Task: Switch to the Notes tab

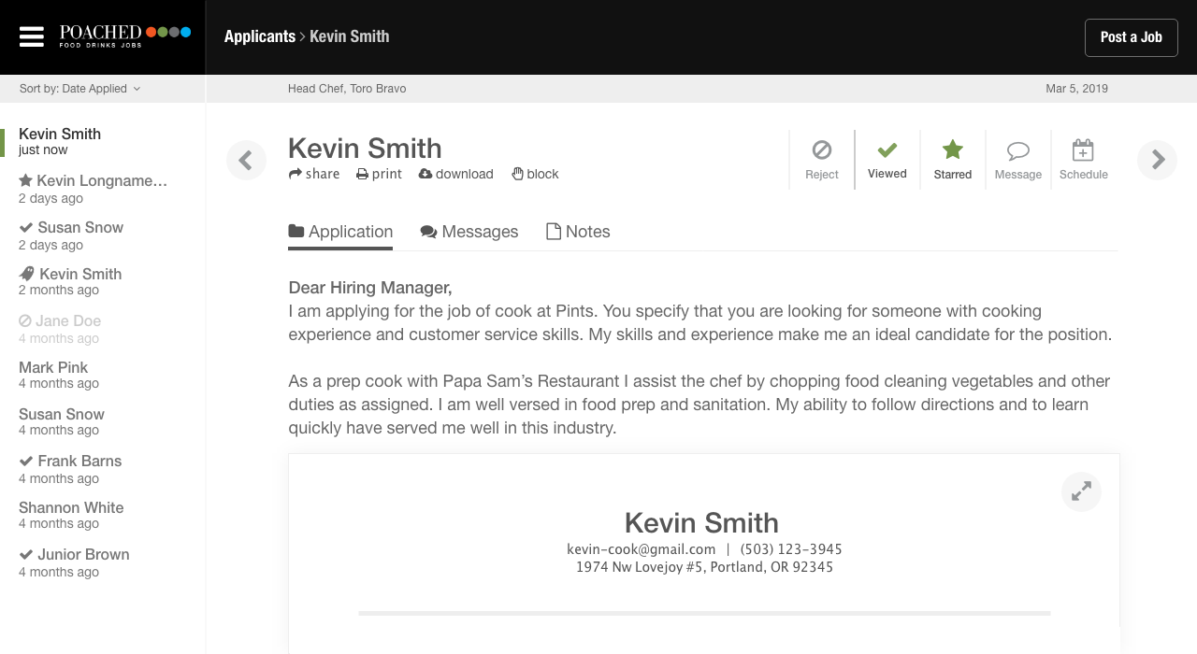Action: (578, 232)
